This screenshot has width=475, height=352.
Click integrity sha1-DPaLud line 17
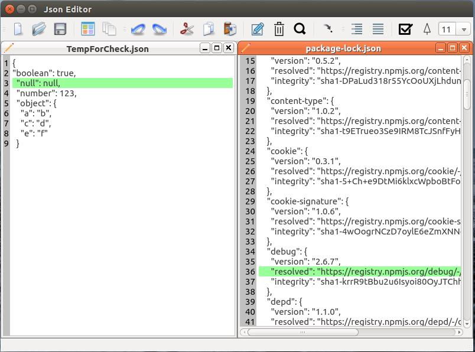click(366, 81)
